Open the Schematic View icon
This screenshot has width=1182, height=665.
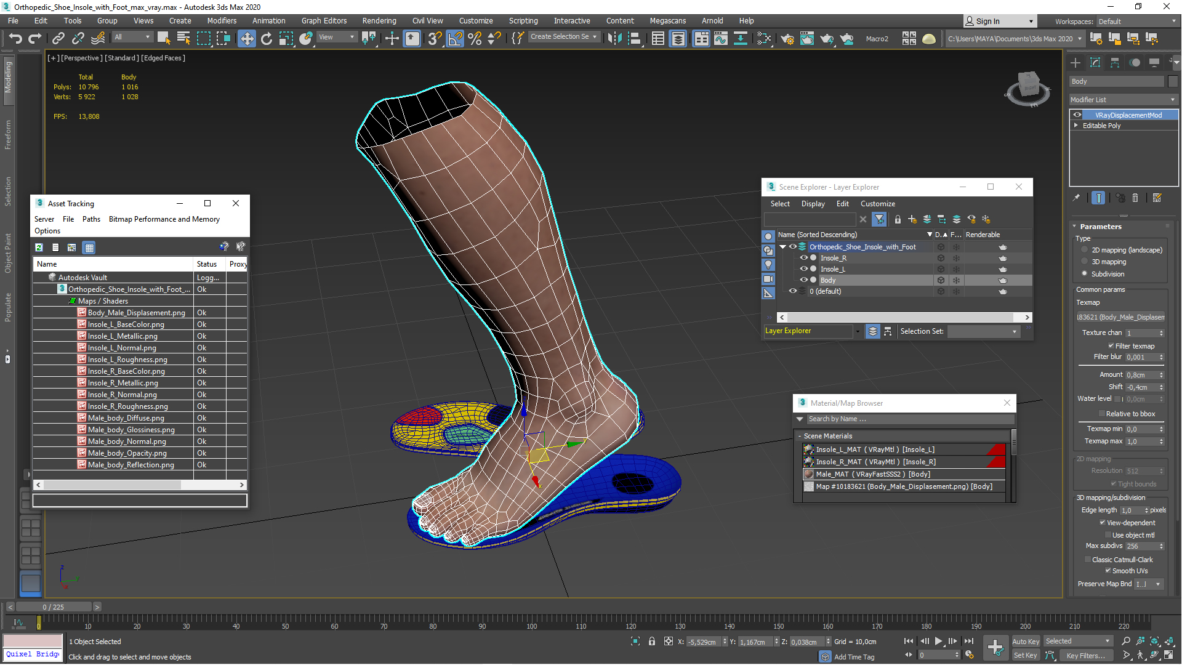741,39
